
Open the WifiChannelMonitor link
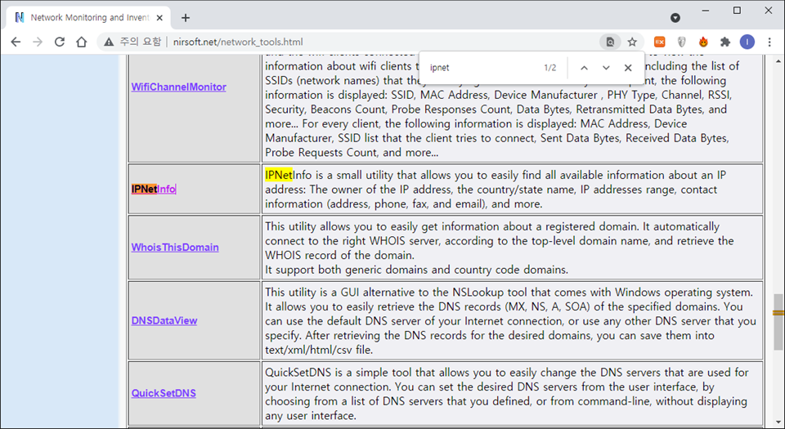(x=179, y=87)
